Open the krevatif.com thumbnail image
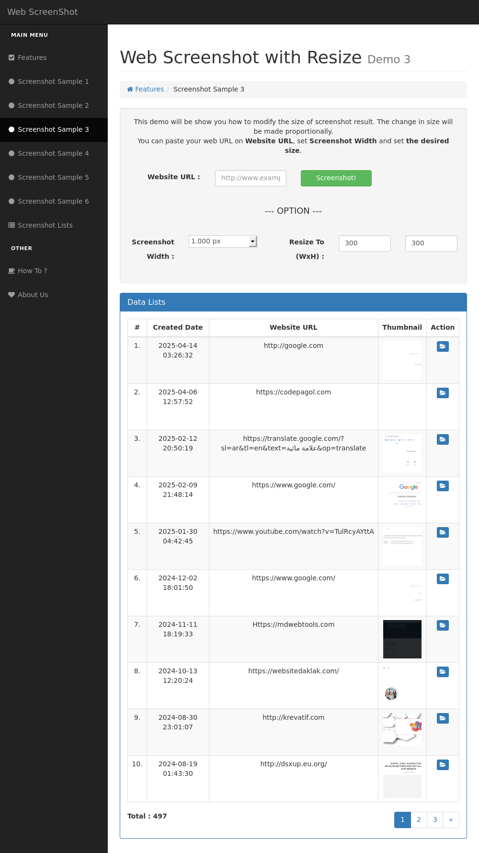Screen dimensions: 479x853 coord(402,729)
